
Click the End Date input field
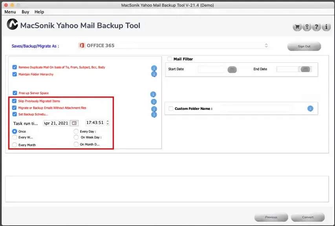[288, 69]
